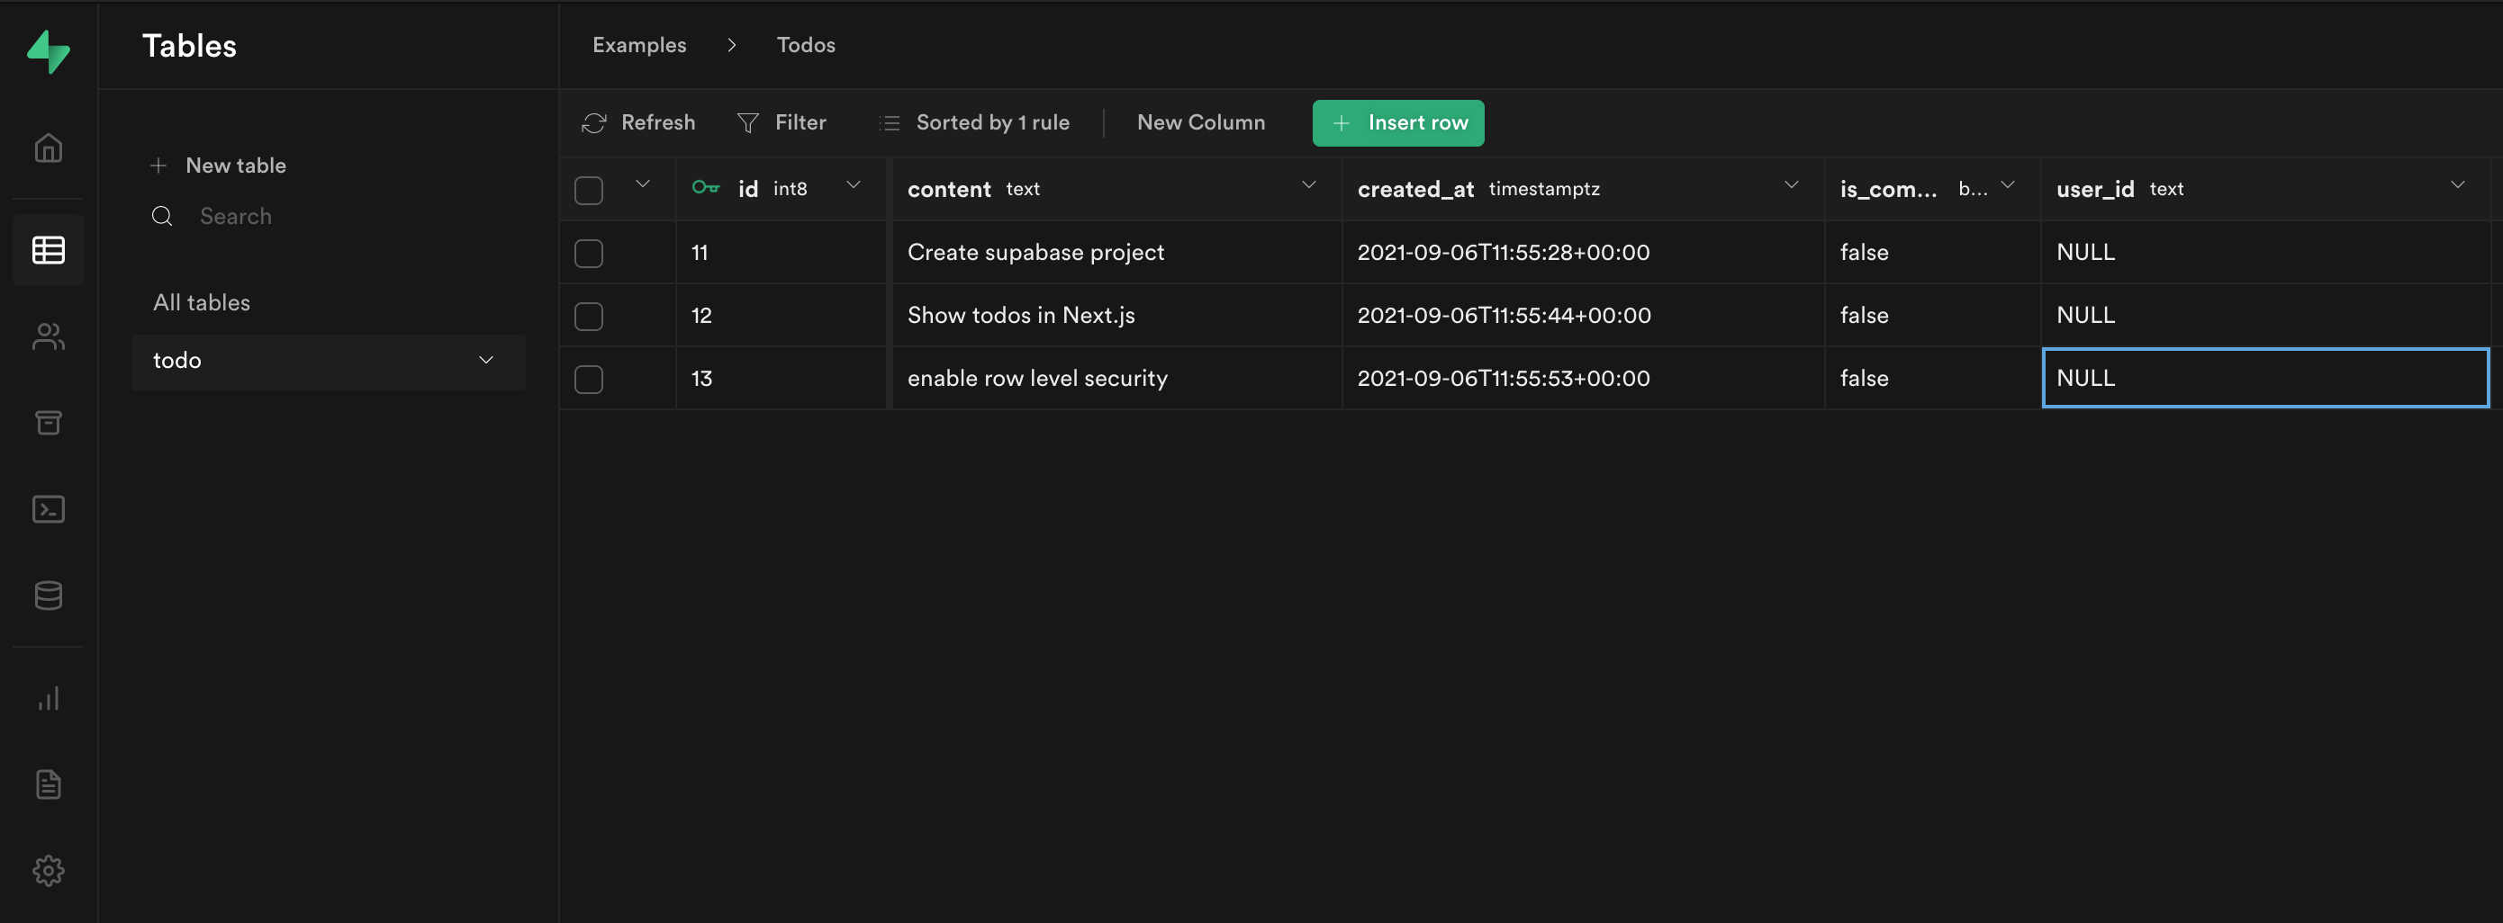
Task: Open the Database sidebar icon
Action: [x=49, y=595]
